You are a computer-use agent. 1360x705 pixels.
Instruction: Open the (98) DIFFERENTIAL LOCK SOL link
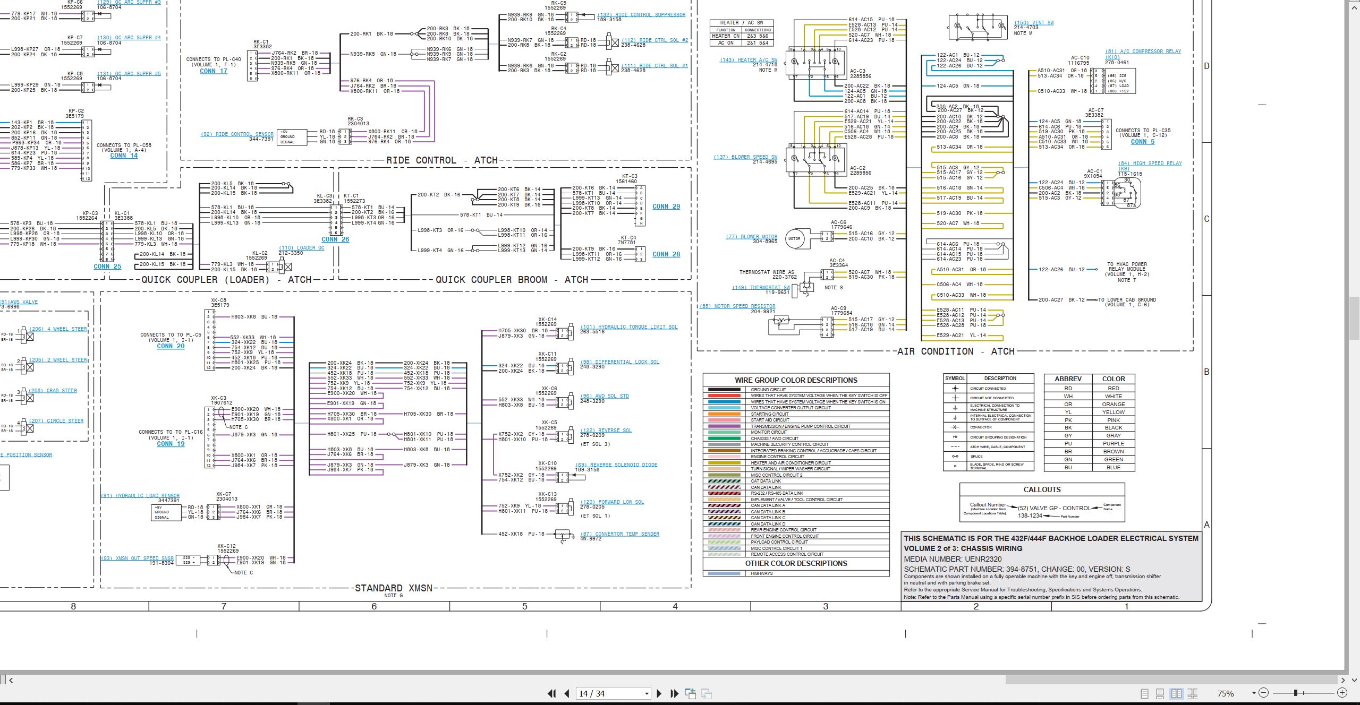[619, 362]
